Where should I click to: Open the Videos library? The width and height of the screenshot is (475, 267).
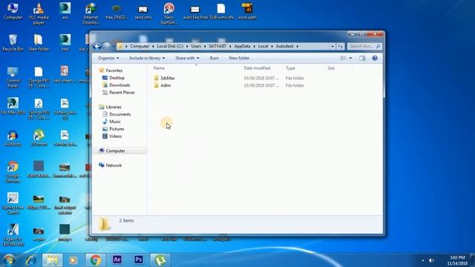tap(116, 136)
